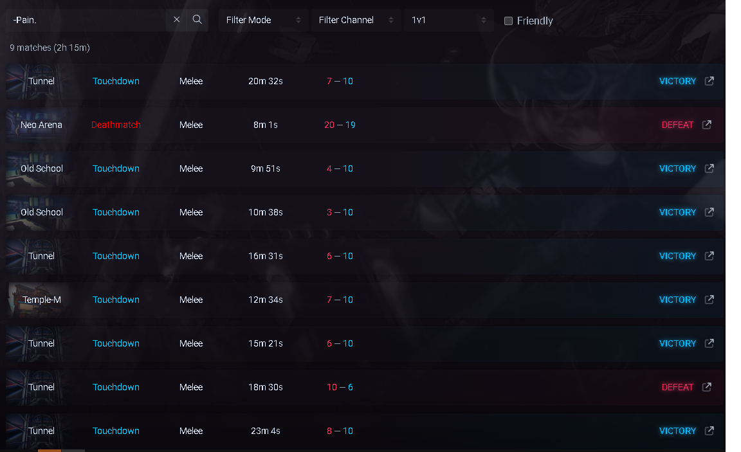
Task: Open the 1v1 match type dropdown
Action: click(448, 20)
